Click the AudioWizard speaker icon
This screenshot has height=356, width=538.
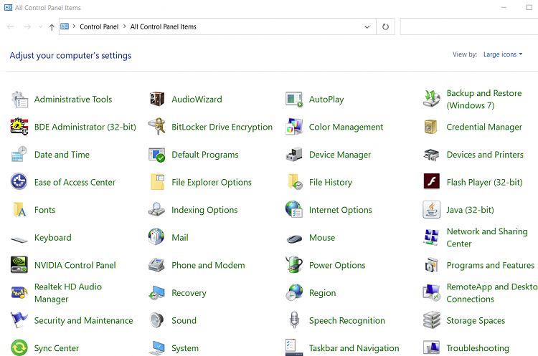pos(157,100)
